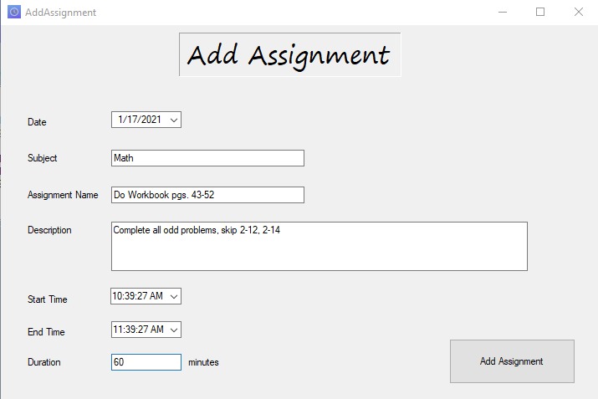Click the Assignment Name label
Viewport: 598px width, 399px height.
click(x=63, y=195)
